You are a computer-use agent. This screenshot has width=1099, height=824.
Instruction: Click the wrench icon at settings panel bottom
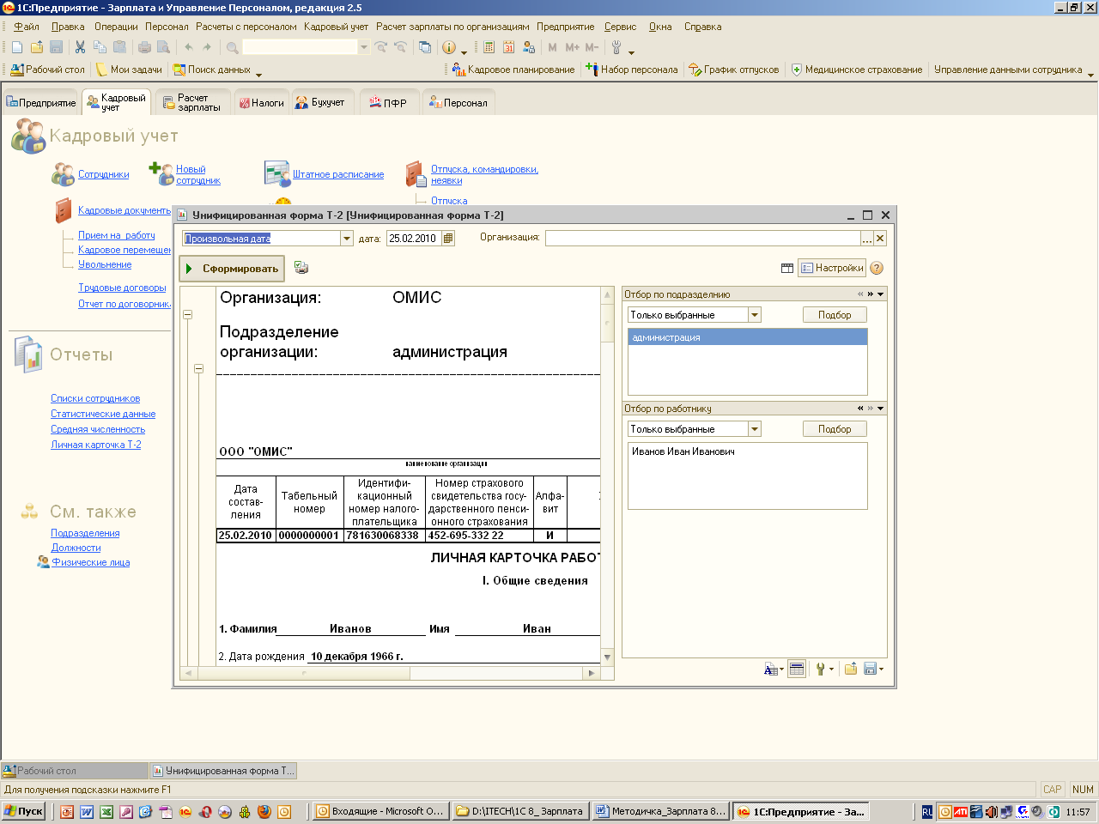tap(821, 669)
